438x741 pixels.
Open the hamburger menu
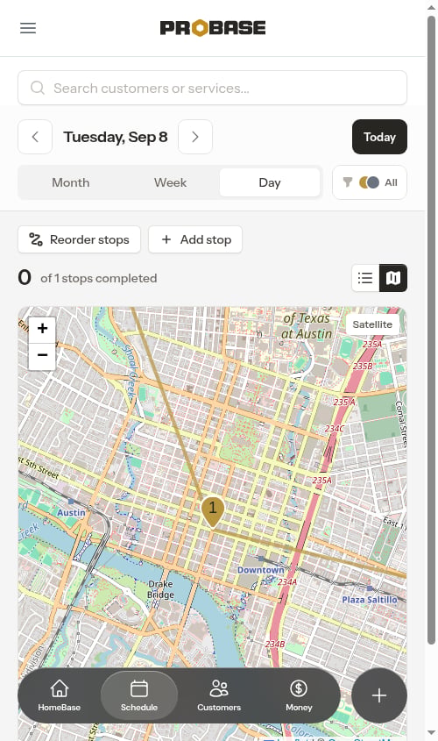(28, 28)
